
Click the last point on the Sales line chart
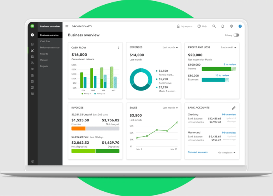pos(177,123)
